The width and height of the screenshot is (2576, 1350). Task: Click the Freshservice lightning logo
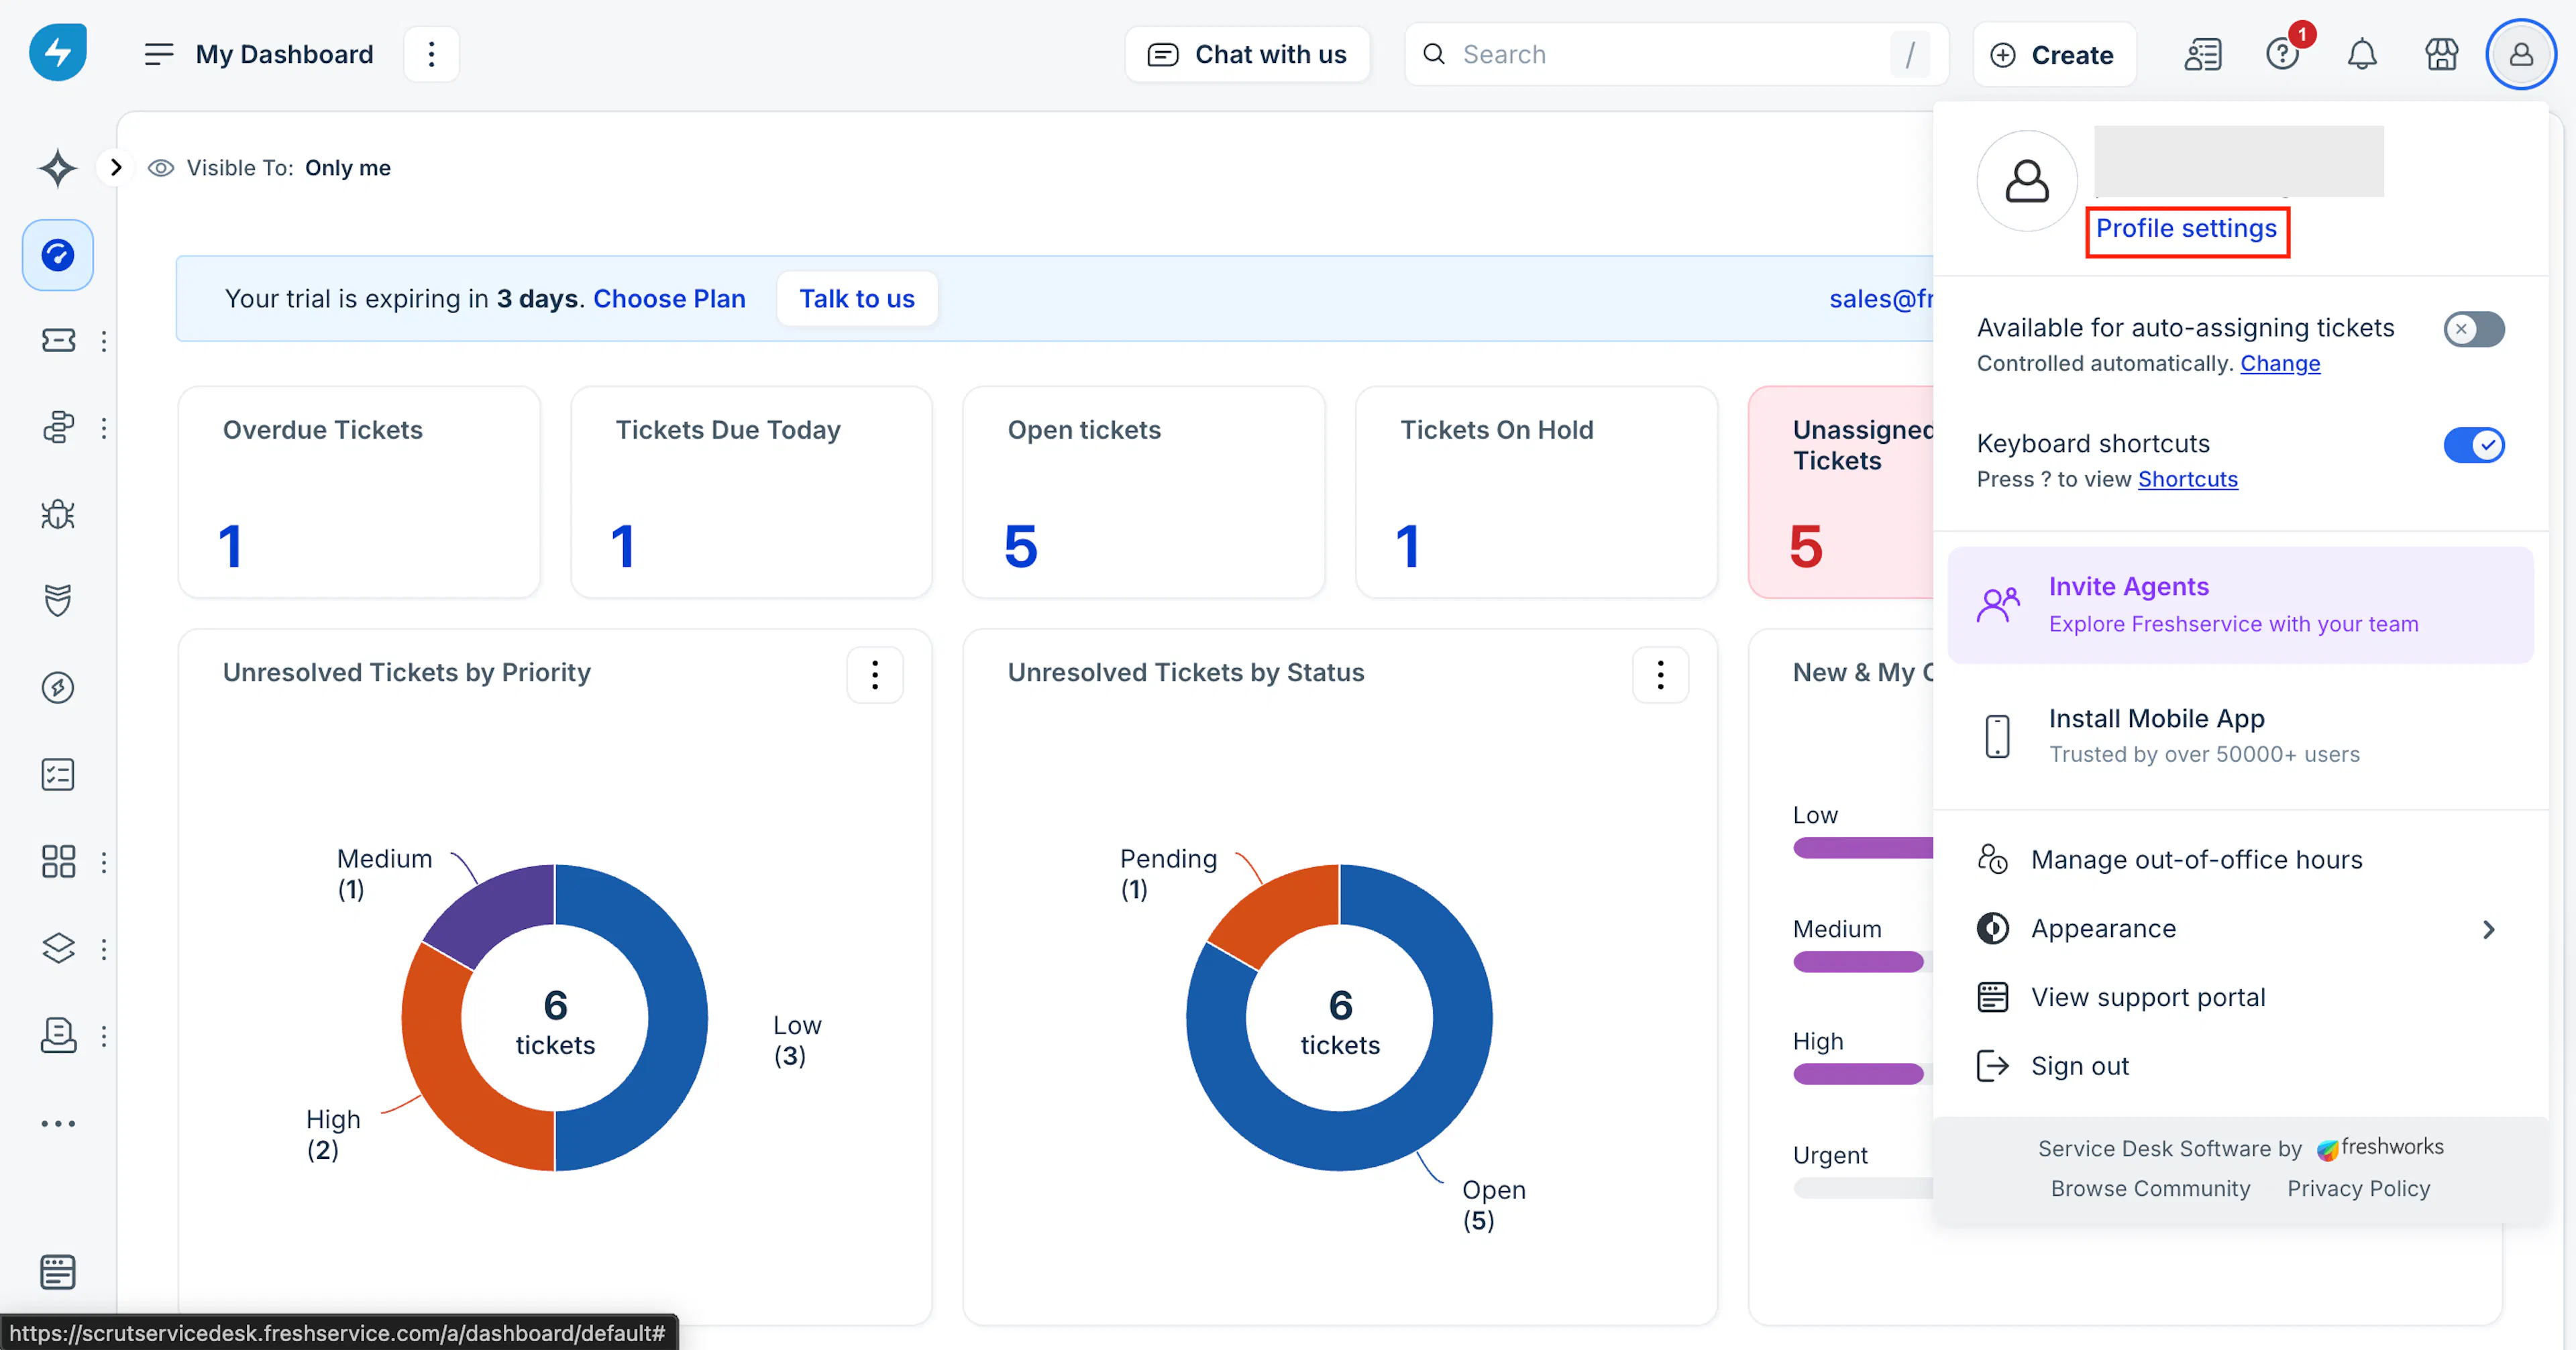point(58,53)
